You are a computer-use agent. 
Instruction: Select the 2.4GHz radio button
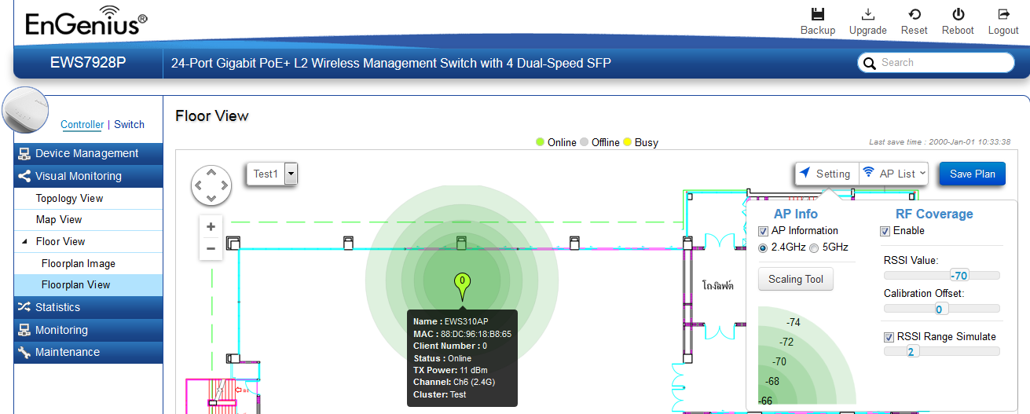763,247
